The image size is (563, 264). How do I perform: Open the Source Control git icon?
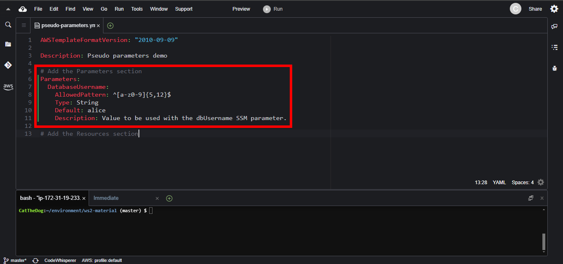[x=8, y=65]
